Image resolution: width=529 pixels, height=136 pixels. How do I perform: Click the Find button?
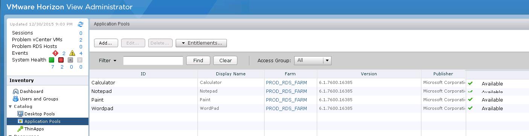(198, 60)
